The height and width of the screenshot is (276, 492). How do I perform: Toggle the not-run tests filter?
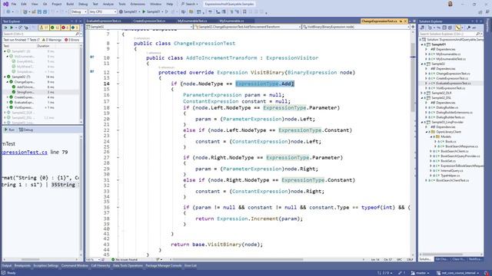75,28
